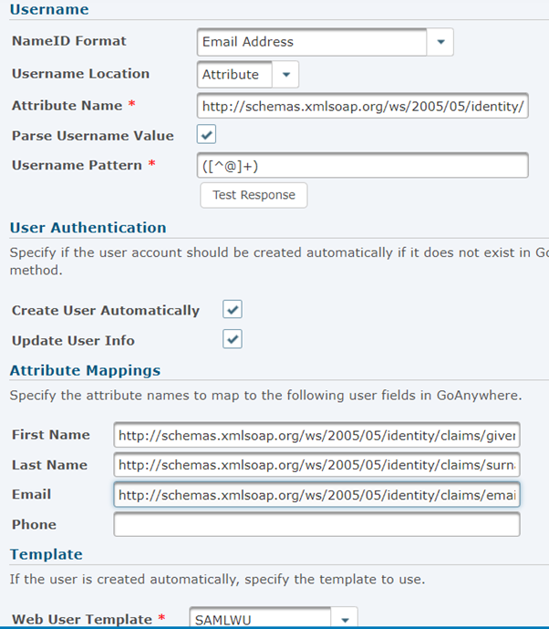The image size is (549, 629).
Task: Click the Create User Automatically label
Action: pyautogui.click(x=106, y=311)
